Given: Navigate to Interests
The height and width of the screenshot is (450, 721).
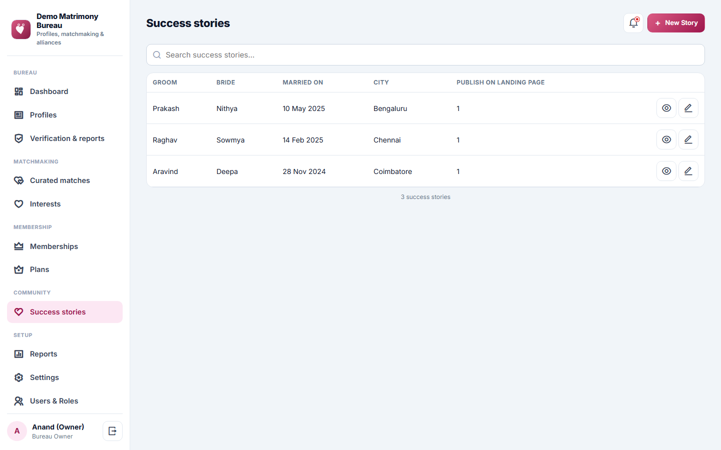Looking at the screenshot, I should [x=65, y=204].
